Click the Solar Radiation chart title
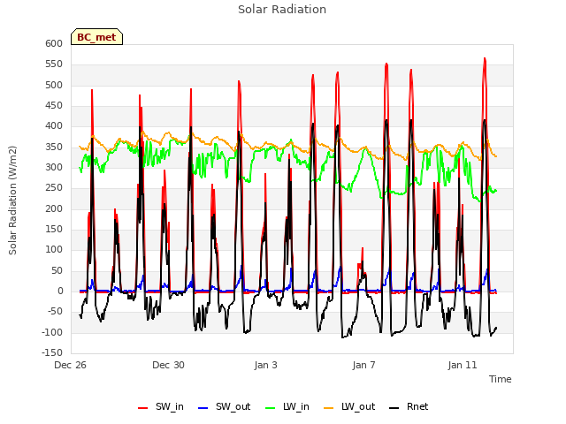Viewport: 566px width, 424px height. tap(282, 10)
